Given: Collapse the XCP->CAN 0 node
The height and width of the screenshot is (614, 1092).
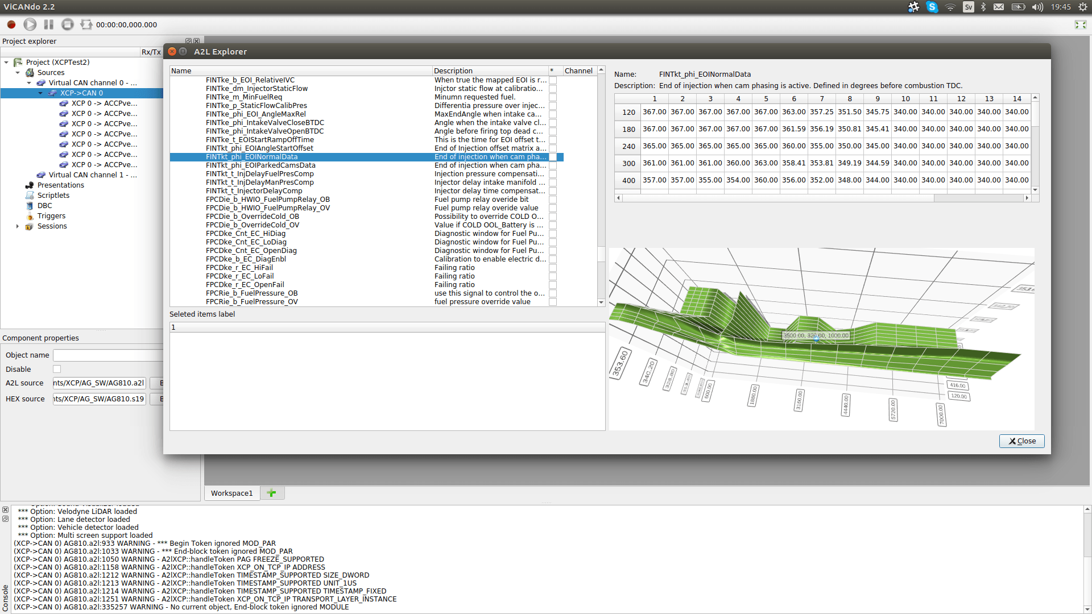Looking at the screenshot, I should 40,93.
